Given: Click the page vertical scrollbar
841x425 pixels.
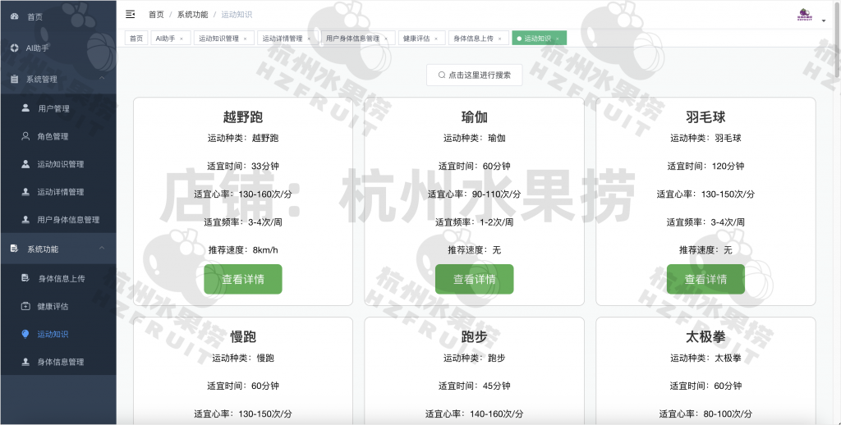Looking at the screenshot, I should click(838, 38).
